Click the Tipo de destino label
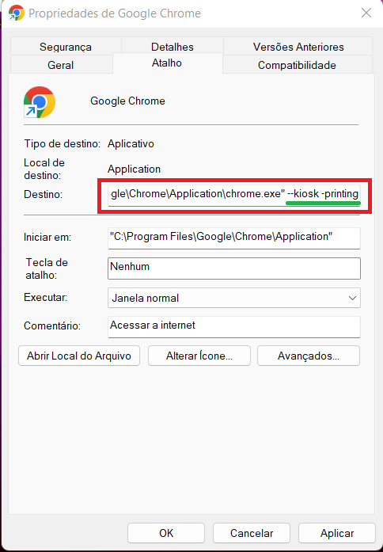The height and width of the screenshot is (552, 383). [63, 143]
